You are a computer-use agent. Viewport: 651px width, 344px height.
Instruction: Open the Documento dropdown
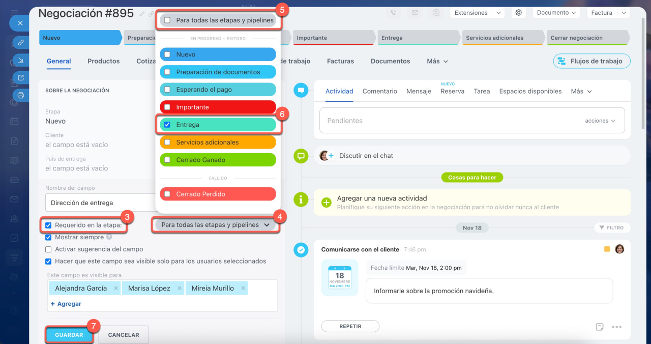click(556, 13)
